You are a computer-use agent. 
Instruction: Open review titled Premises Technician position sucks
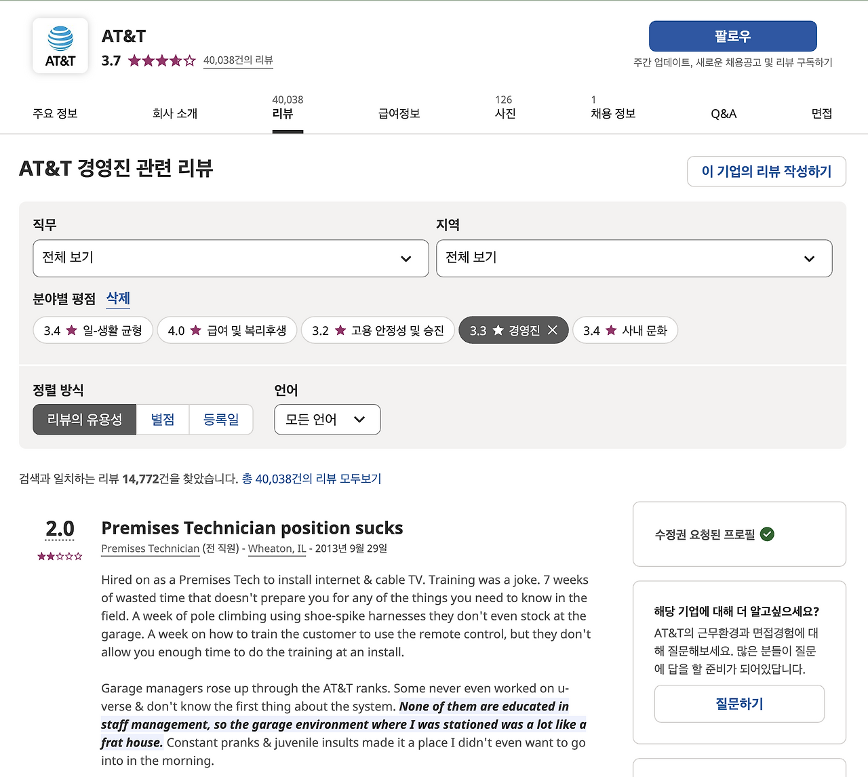(x=252, y=527)
